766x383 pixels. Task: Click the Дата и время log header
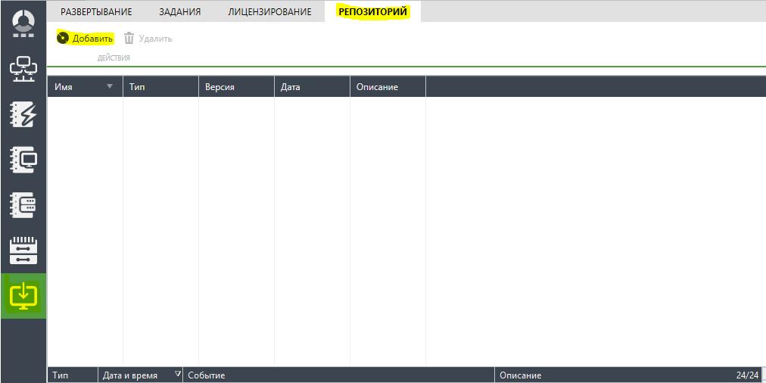(141, 375)
